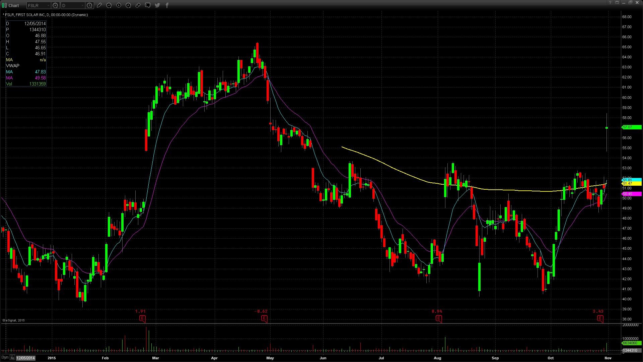Share chart via Facebook icon
Viewport: 643px width, 362px height.
coord(167,5)
